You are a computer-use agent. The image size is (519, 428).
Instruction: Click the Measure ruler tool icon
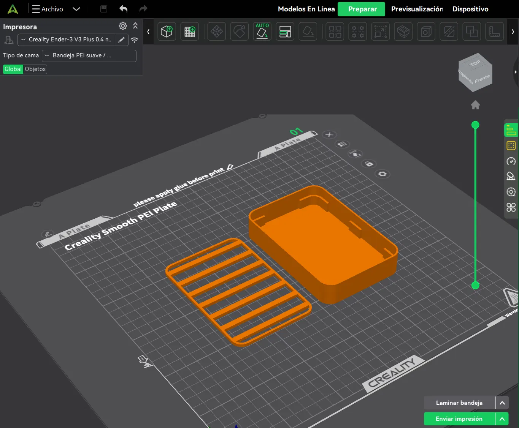pos(494,32)
